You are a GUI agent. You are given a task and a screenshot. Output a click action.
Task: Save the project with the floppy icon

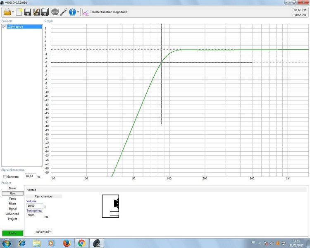click(28, 12)
